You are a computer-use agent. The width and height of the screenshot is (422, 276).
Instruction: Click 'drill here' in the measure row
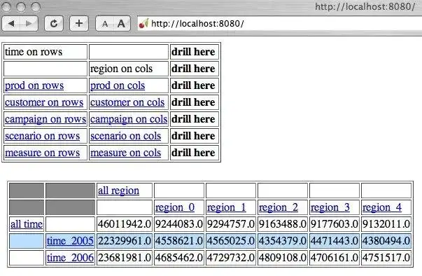pyautogui.click(x=193, y=153)
